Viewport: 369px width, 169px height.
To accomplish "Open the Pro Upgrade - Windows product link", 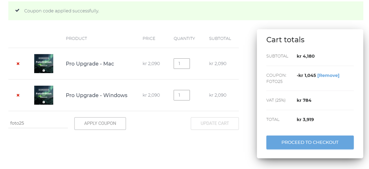I will (x=97, y=95).
